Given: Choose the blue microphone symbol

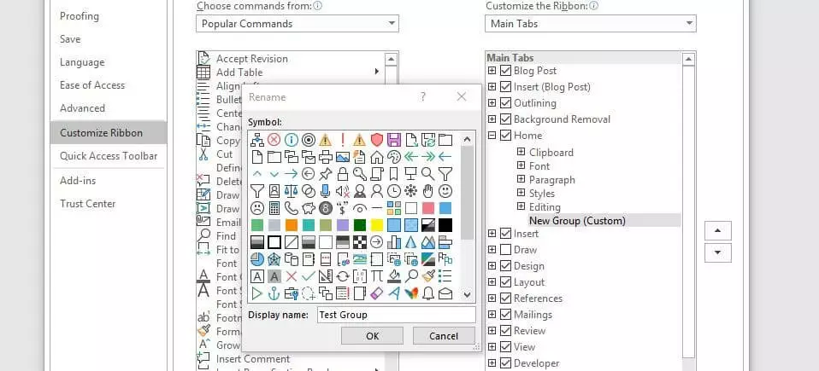Looking at the screenshot, I should [326, 191].
